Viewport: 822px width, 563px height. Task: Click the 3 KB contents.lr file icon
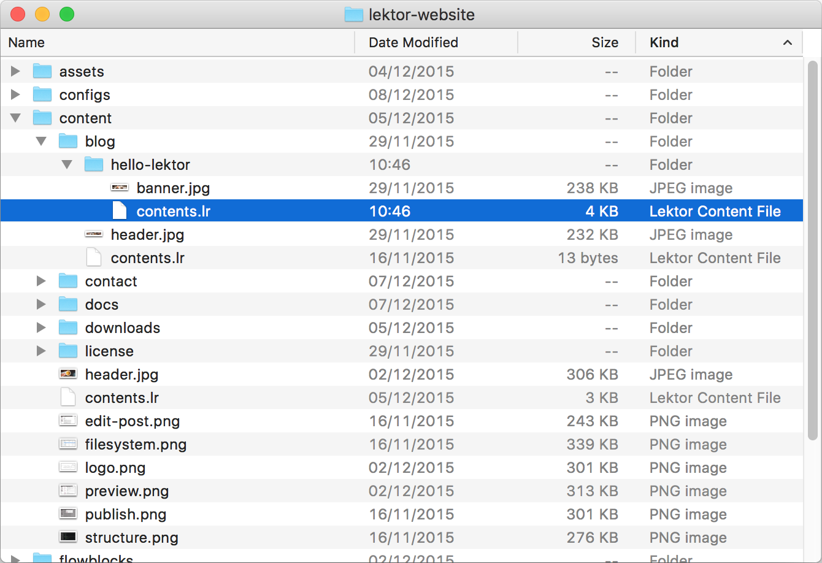click(x=68, y=397)
